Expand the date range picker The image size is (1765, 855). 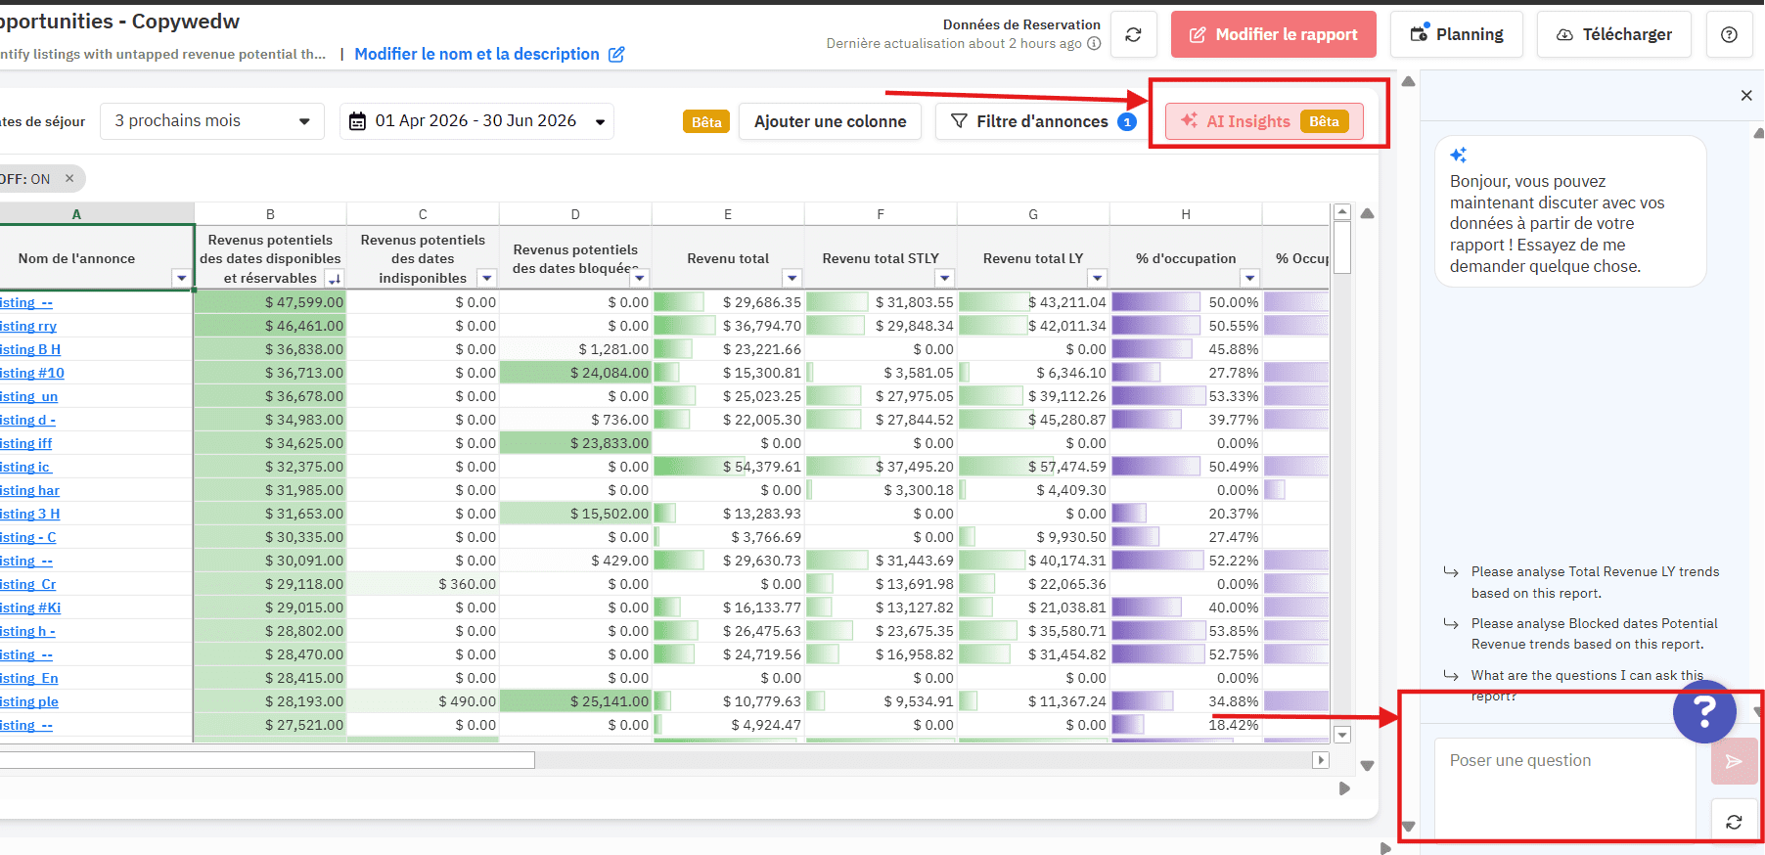coord(476,121)
